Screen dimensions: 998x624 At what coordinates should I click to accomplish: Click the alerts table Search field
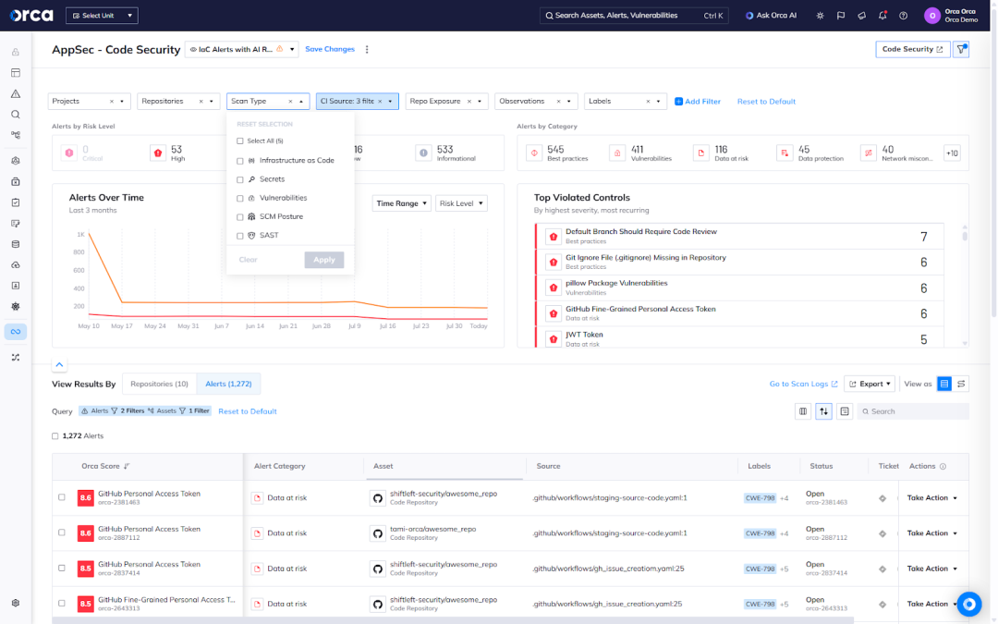tap(913, 411)
